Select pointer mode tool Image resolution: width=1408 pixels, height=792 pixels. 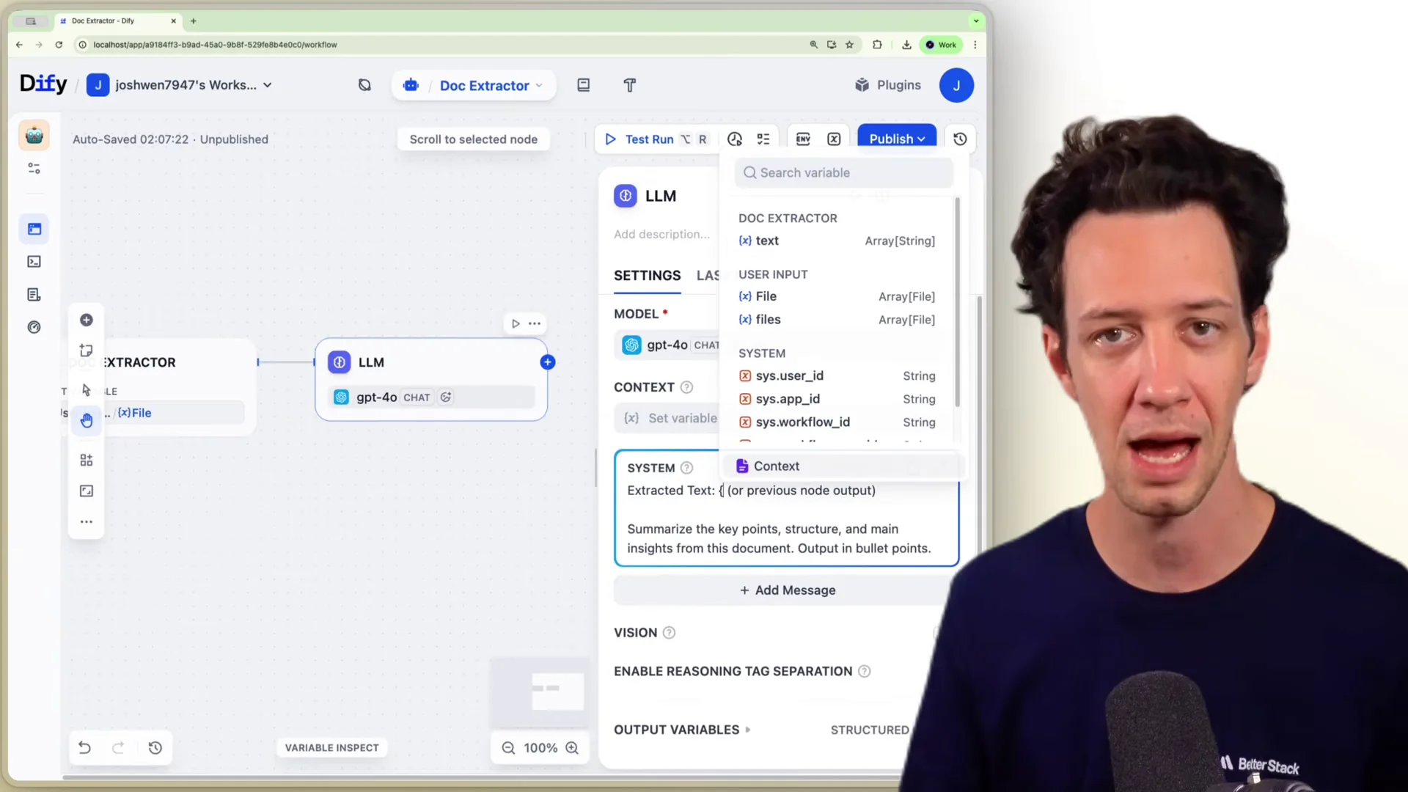click(86, 390)
